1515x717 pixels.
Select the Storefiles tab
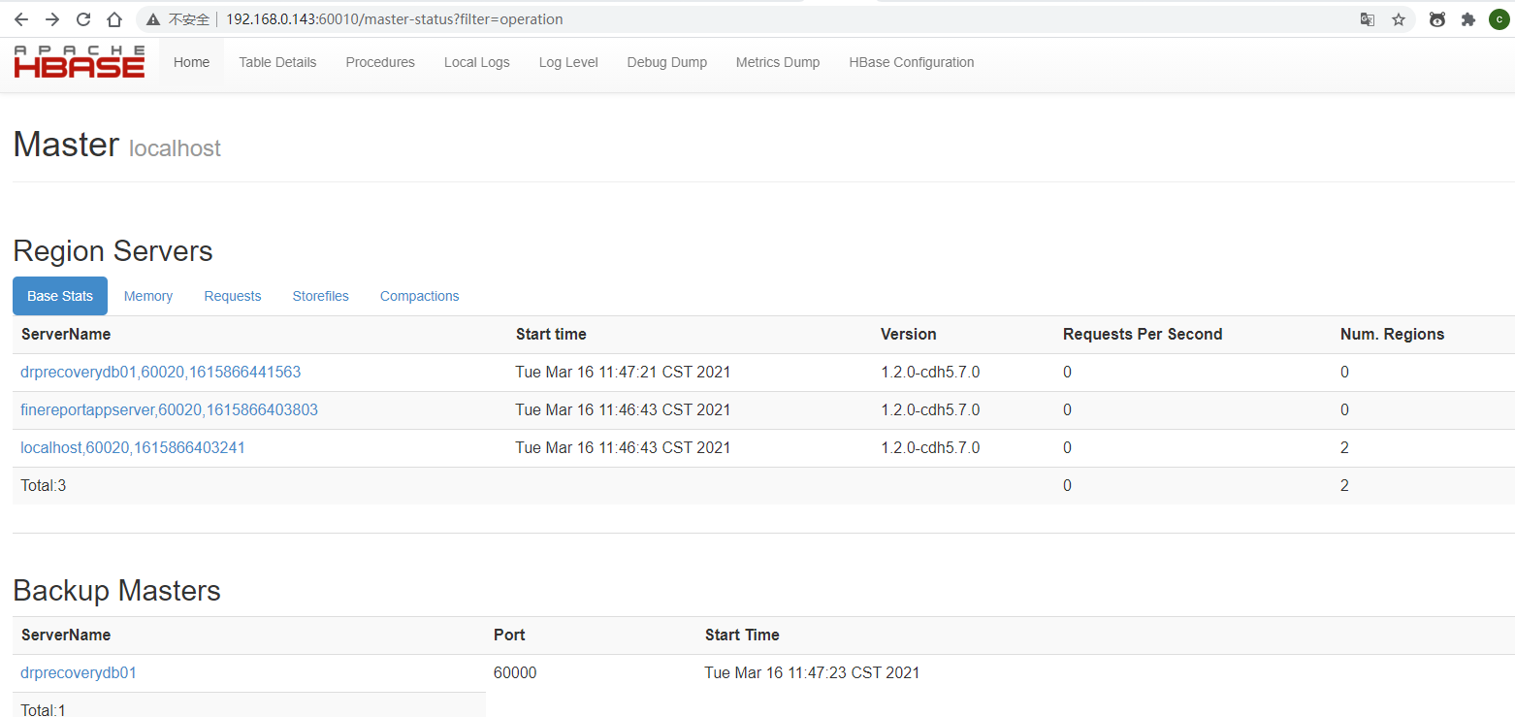(320, 296)
